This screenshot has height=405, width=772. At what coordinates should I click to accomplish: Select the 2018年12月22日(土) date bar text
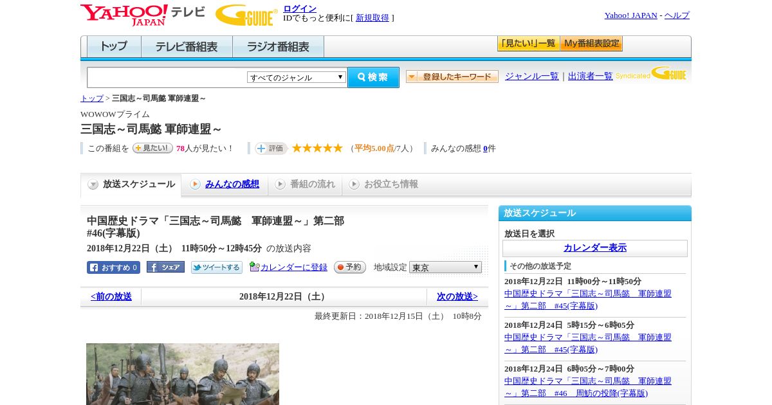click(284, 297)
